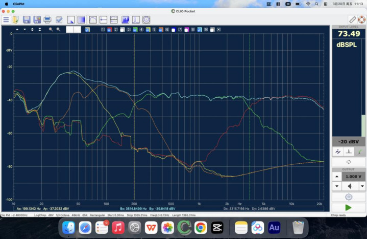Open a measurement file
The width and height of the screenshot is (367, 239).
[16, 20]
